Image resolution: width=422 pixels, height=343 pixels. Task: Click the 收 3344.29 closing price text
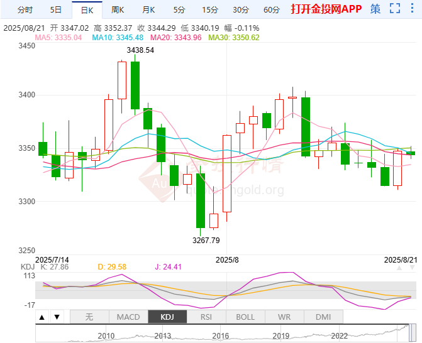(157, 28)
